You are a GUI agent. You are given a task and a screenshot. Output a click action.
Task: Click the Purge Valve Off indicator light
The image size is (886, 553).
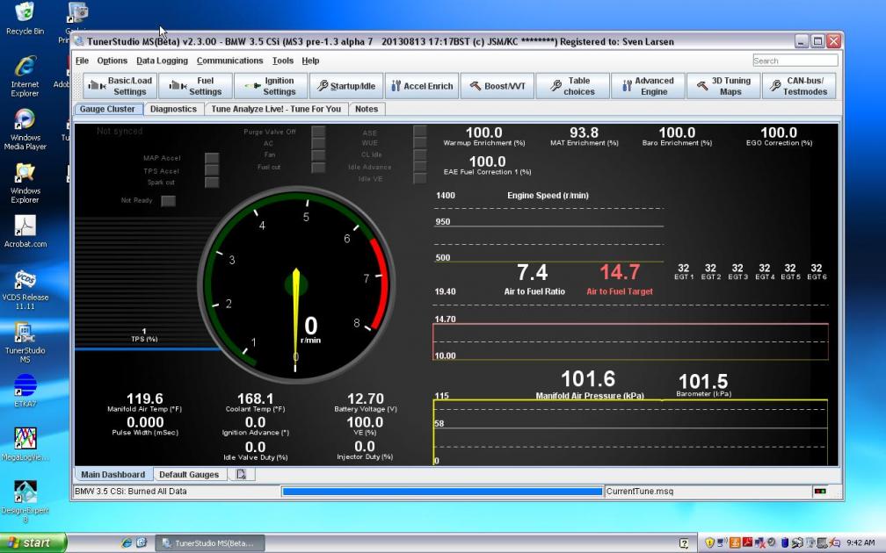pos(319,132)
